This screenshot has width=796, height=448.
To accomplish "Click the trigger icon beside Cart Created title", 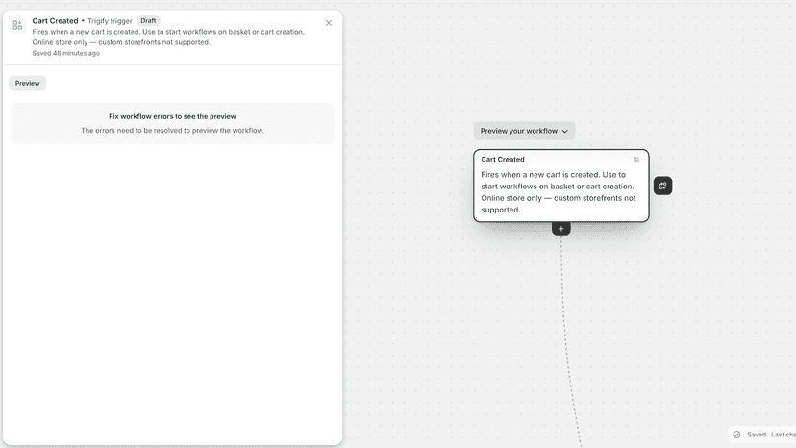I will point(17,25).
